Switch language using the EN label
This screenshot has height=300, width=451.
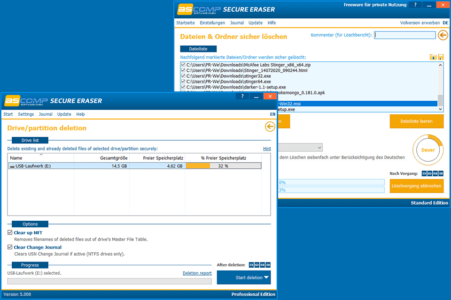pos(272,114)
